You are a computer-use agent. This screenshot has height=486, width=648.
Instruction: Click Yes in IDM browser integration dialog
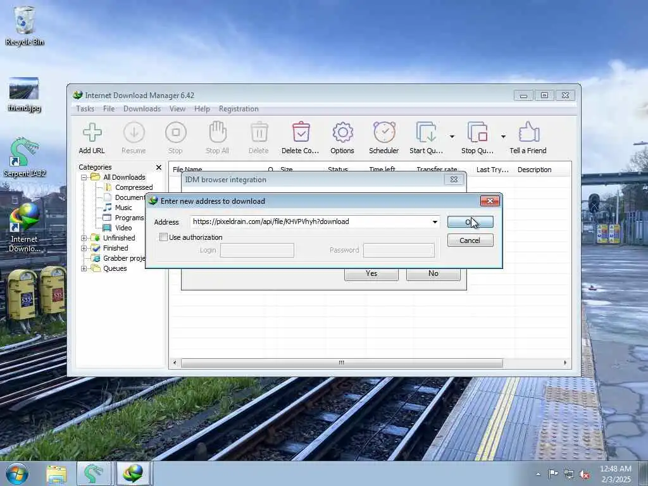coord(371,273)
